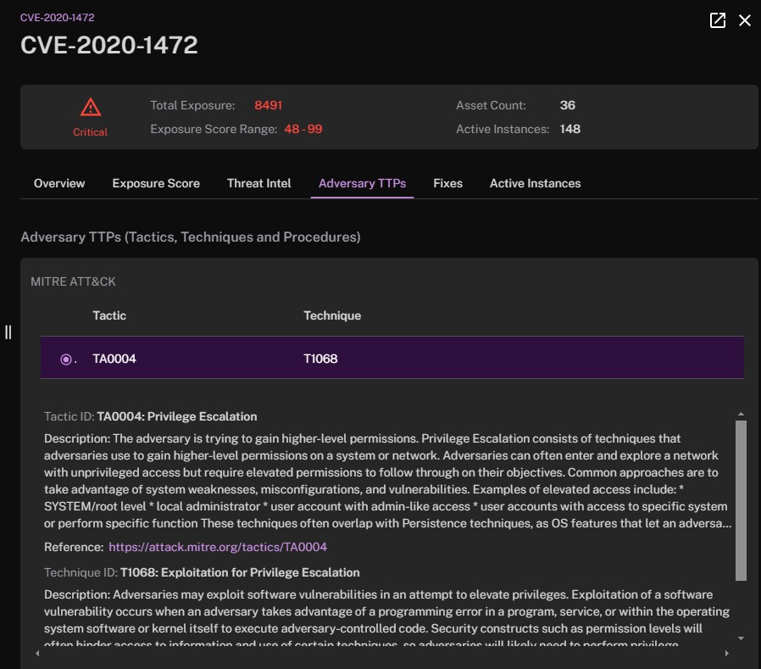Click 'Adversary TTPs (Tactics, Techniques and Procedures)' heading
The height and width of the screenshot is (669, 761).
pos(190,237)
